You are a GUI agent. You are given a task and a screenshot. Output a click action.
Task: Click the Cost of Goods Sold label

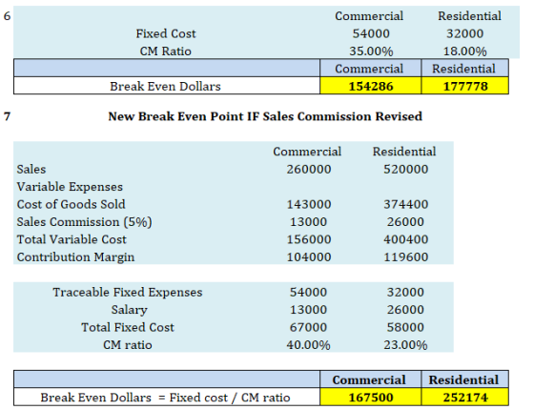click(72, 204)
